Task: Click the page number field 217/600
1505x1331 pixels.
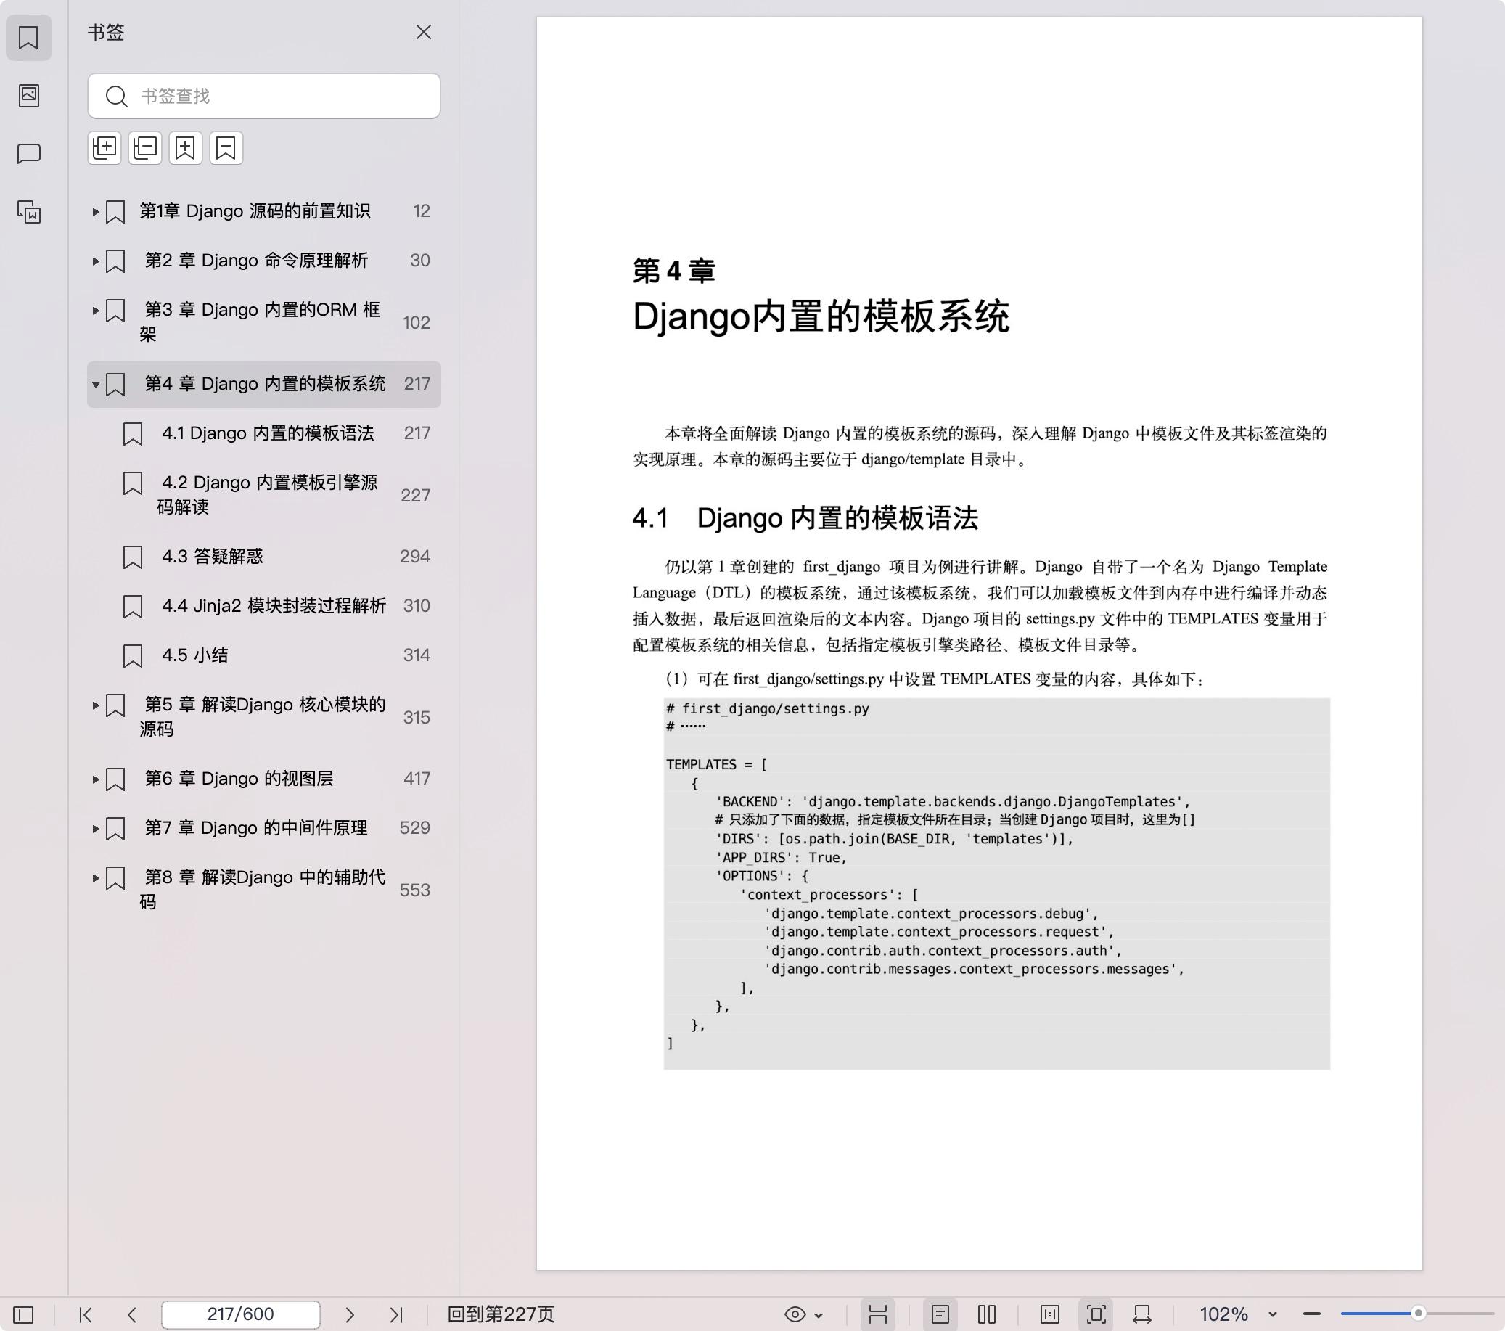Action: click(241, 1314)
